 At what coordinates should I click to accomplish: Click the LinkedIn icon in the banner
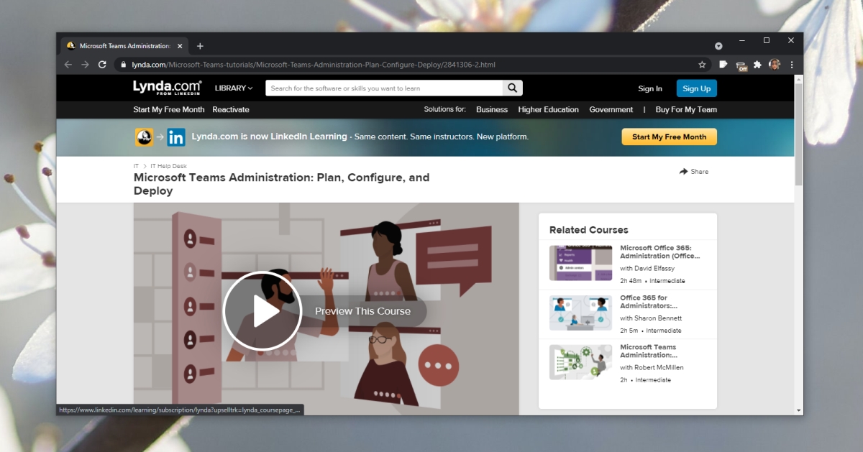(176, 137)
